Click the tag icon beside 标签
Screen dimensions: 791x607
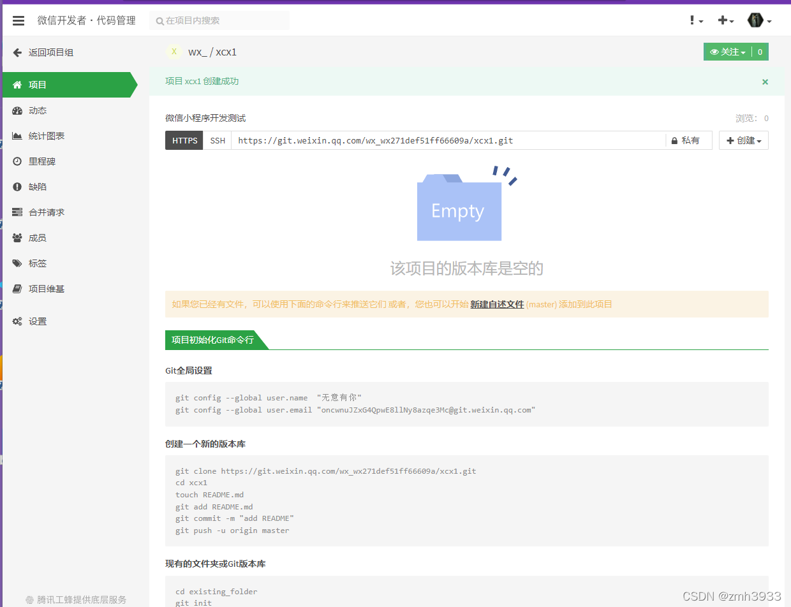point(17,263)
